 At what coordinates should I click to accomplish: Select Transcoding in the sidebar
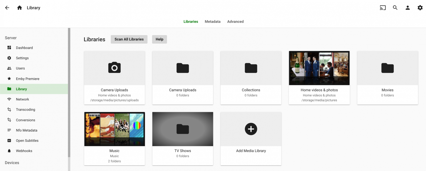26,109
